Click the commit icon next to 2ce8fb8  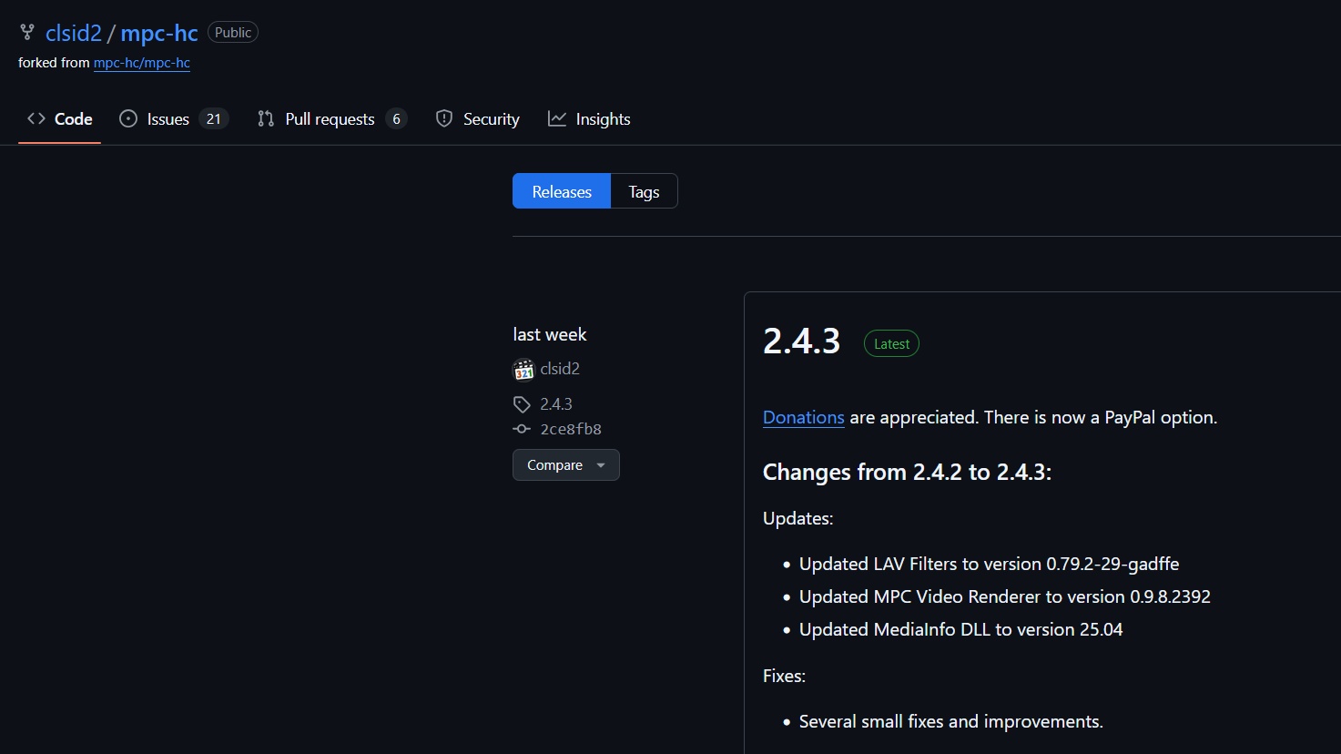(522, 429)
